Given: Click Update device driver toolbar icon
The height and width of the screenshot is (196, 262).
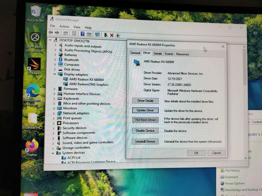Looking at the screenshot, I should coord(106,35).
